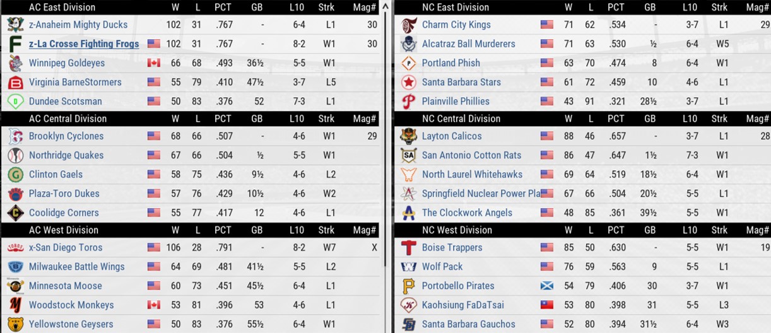Click the Plainville Phillies logo icon
Viewport: 771px width, 333px height.
point(409,102)
